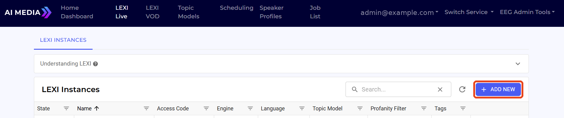Go to Home Dashboard

pyautogui.click(x=77, y=12)
